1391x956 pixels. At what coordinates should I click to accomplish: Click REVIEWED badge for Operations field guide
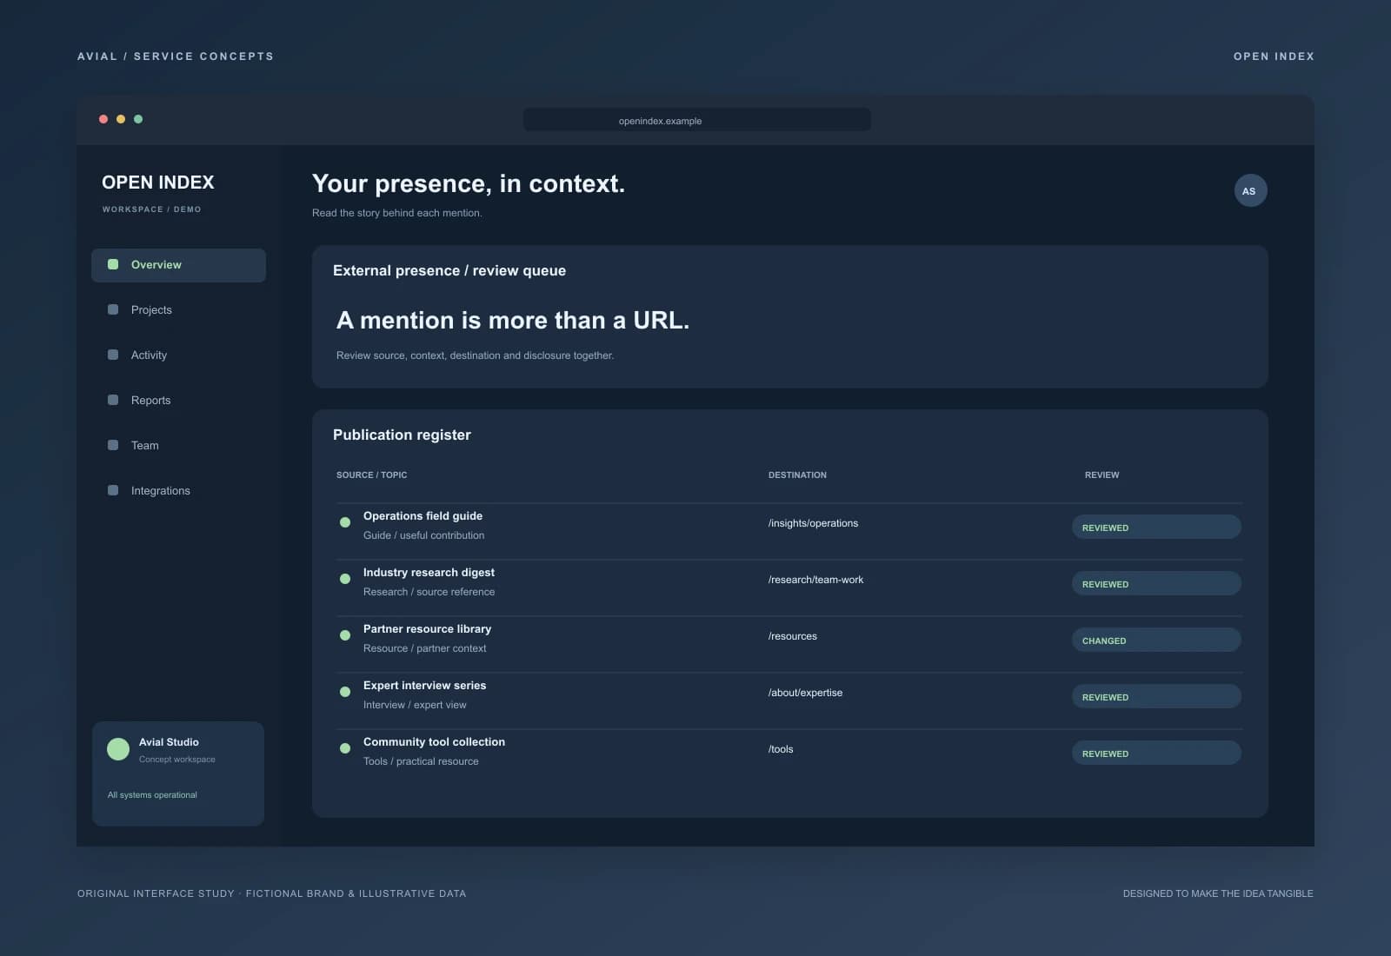[x=1156, y=527]
